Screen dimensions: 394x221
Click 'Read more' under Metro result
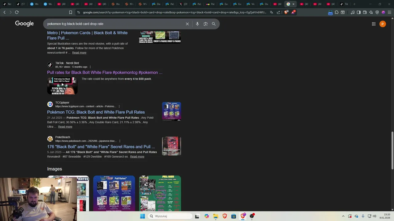click(79, 53)
